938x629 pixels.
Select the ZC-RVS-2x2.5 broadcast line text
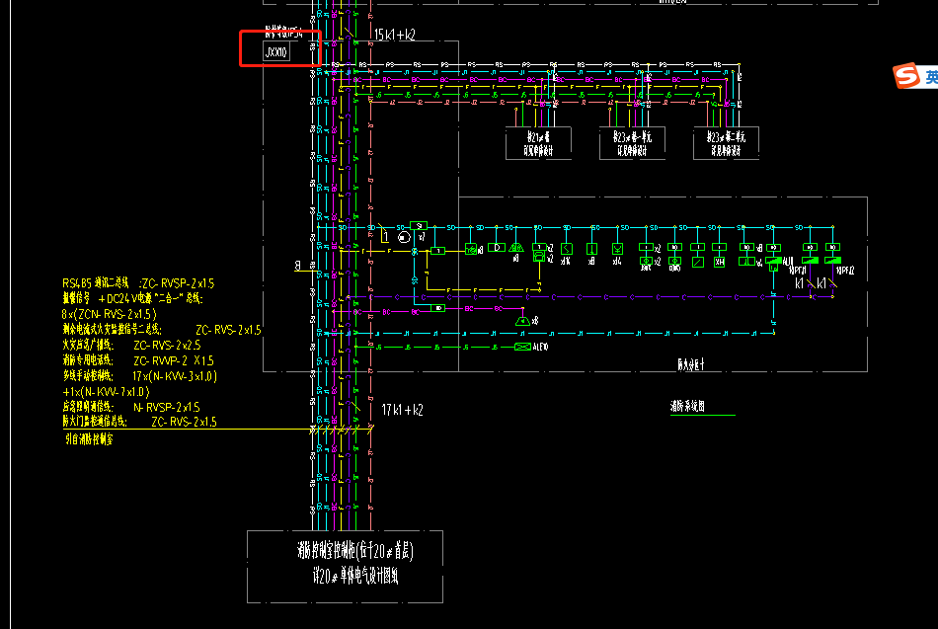click(167, 346)
